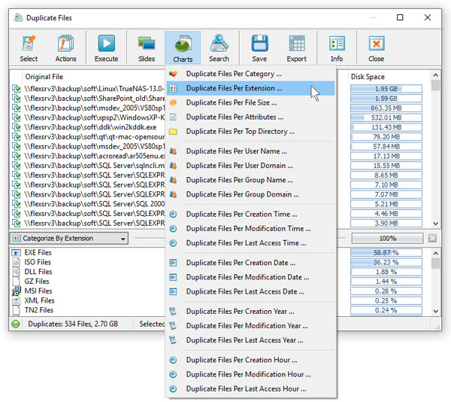Click the 58.87 % category bar
Screen dimensions: 451x402
click(386, 252)
